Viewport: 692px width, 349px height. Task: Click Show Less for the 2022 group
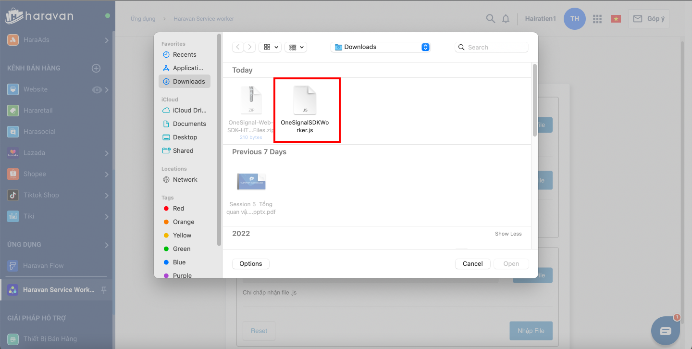pos(508,234)
